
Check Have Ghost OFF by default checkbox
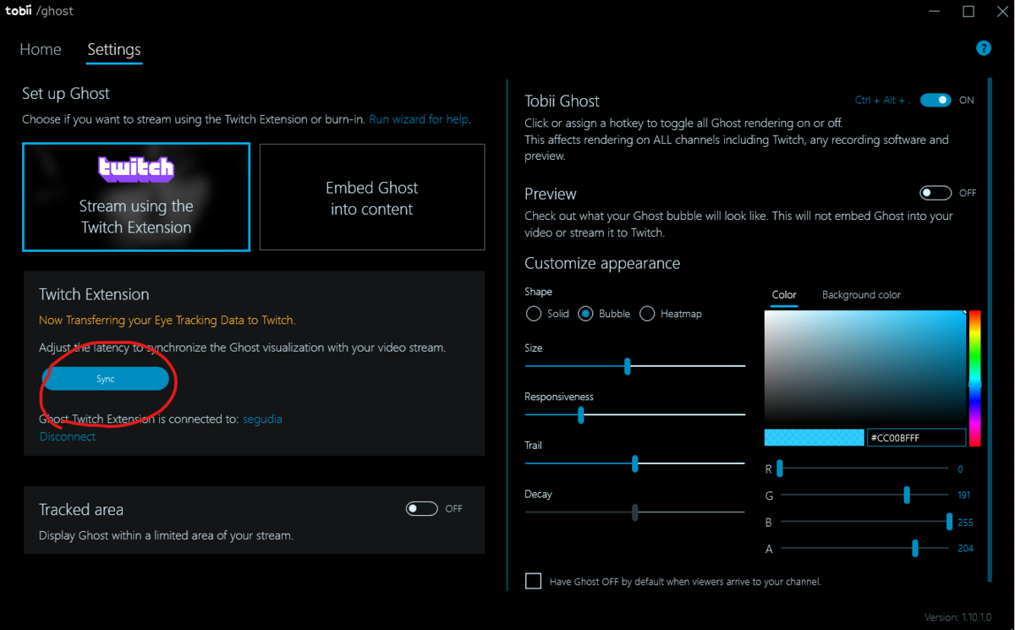(x=533, y=581)
